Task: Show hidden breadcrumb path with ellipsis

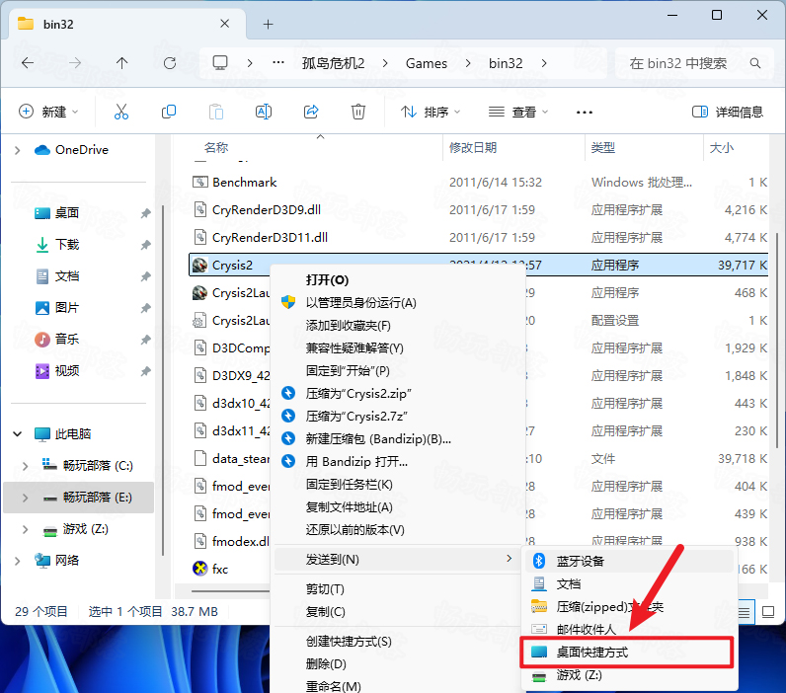Action: pos(278,63)
